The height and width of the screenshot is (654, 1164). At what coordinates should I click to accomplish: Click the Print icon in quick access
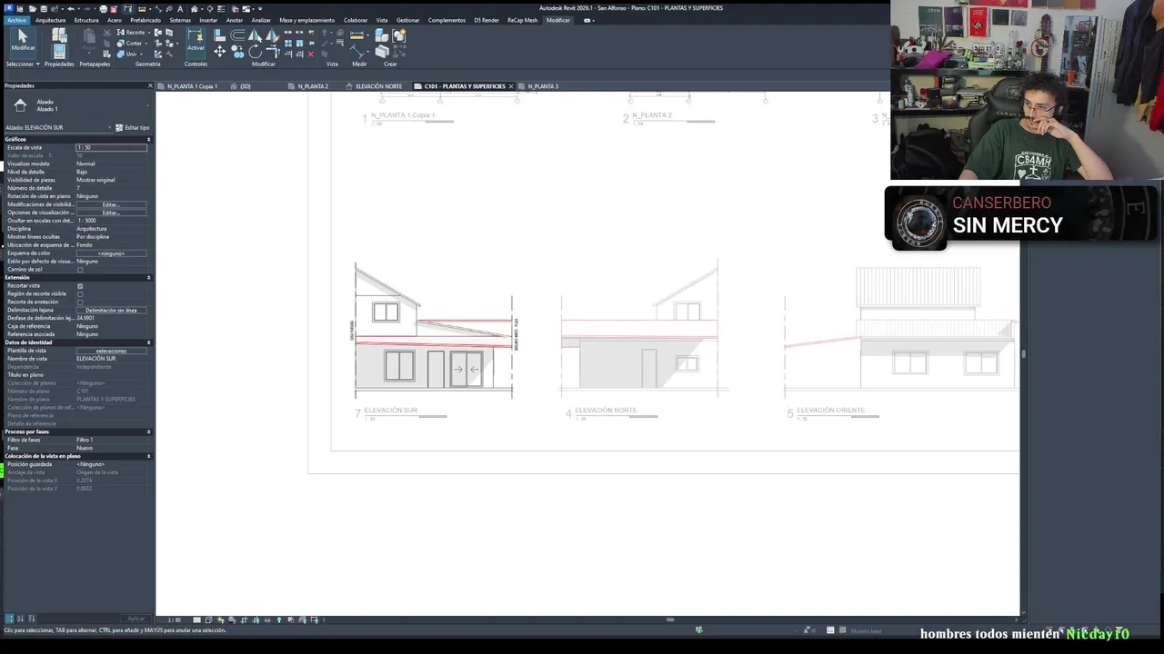point(103,8)
